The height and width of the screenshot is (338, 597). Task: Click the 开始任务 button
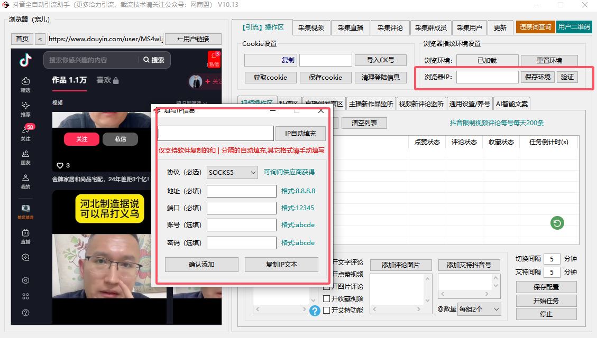point(546,301)
